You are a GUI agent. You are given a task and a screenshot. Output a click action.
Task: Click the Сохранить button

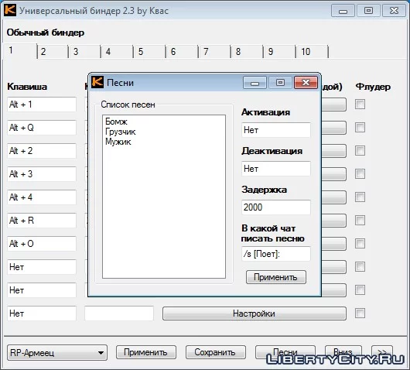[x=216, y=352]
